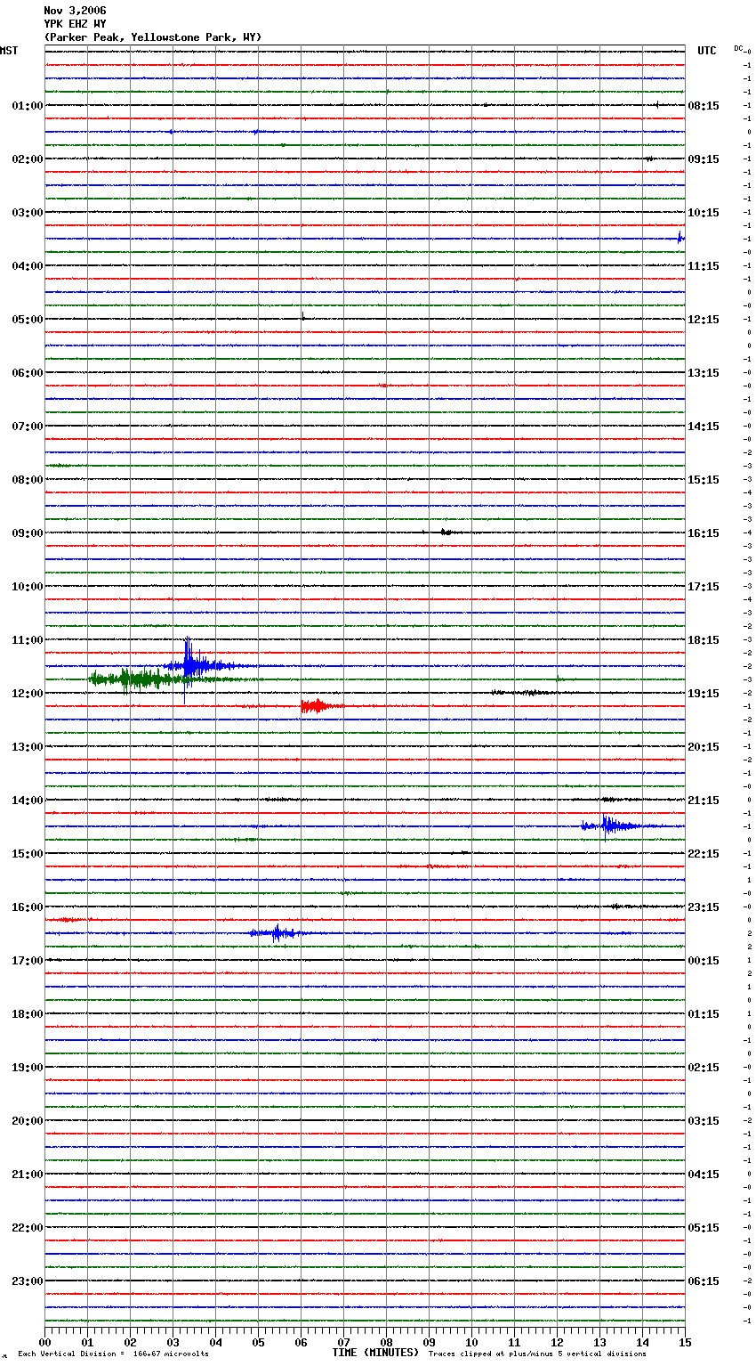Click the 18:15 UTC time label
This screenshot has width=756, height=1366.
(704, 640)
